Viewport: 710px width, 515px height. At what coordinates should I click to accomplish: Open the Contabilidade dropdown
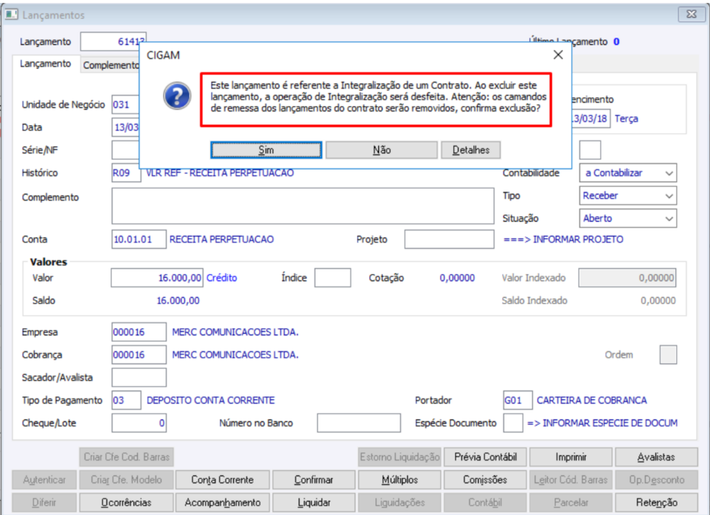(x=627, y=173)
